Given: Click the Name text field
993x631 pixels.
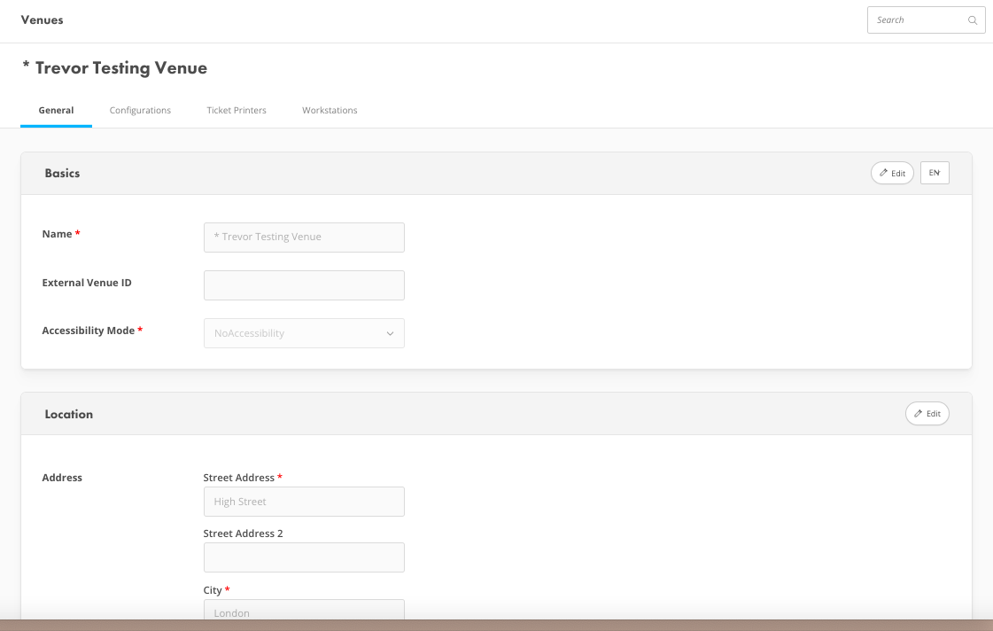Looking at the screenshot, I should [304, 238].
